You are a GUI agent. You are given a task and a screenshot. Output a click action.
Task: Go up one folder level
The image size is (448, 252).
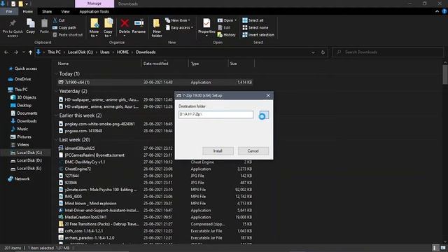click(30, 52)
